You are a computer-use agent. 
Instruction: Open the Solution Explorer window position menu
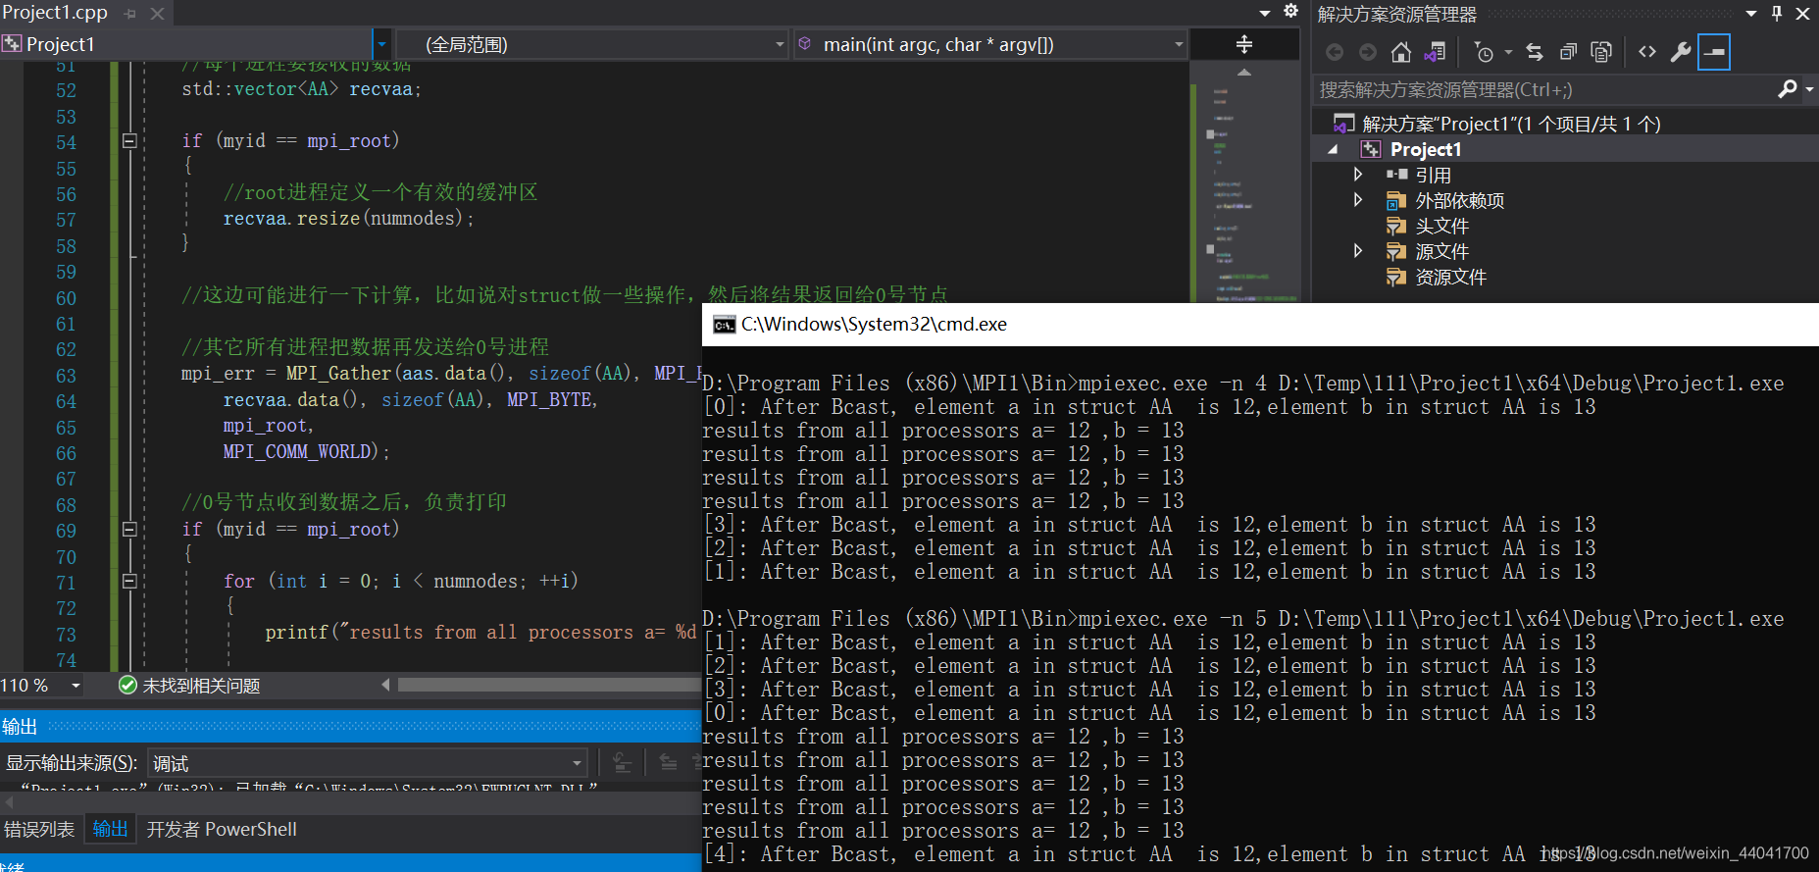click(x=1751, y=14)
